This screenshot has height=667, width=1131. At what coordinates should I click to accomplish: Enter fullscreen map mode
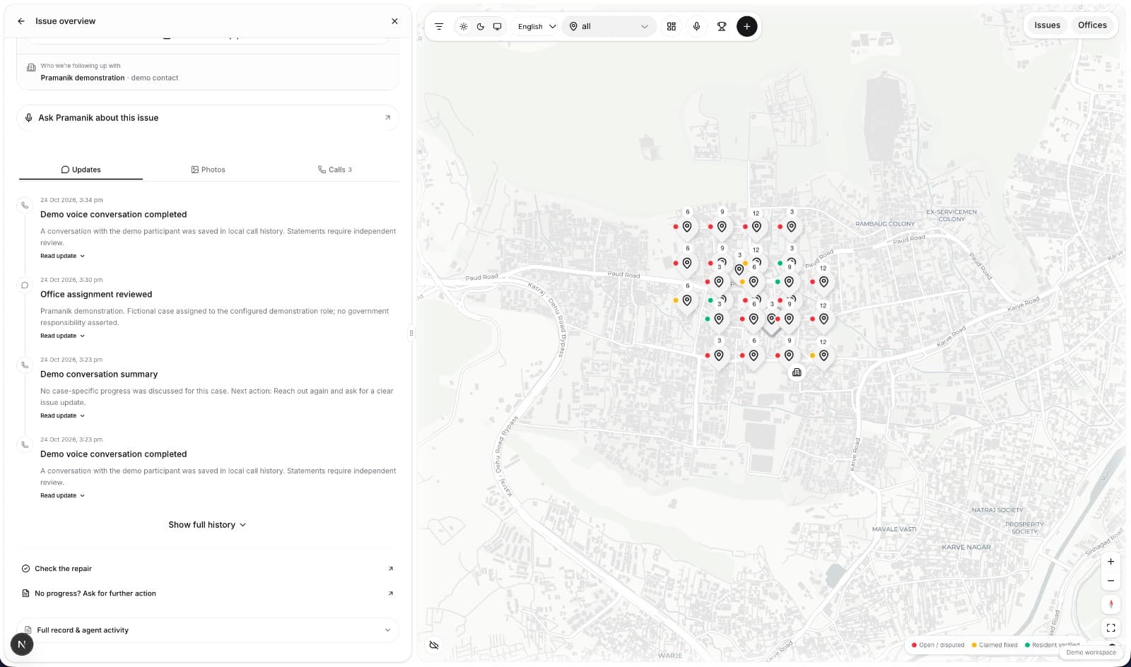point(1111,627)
